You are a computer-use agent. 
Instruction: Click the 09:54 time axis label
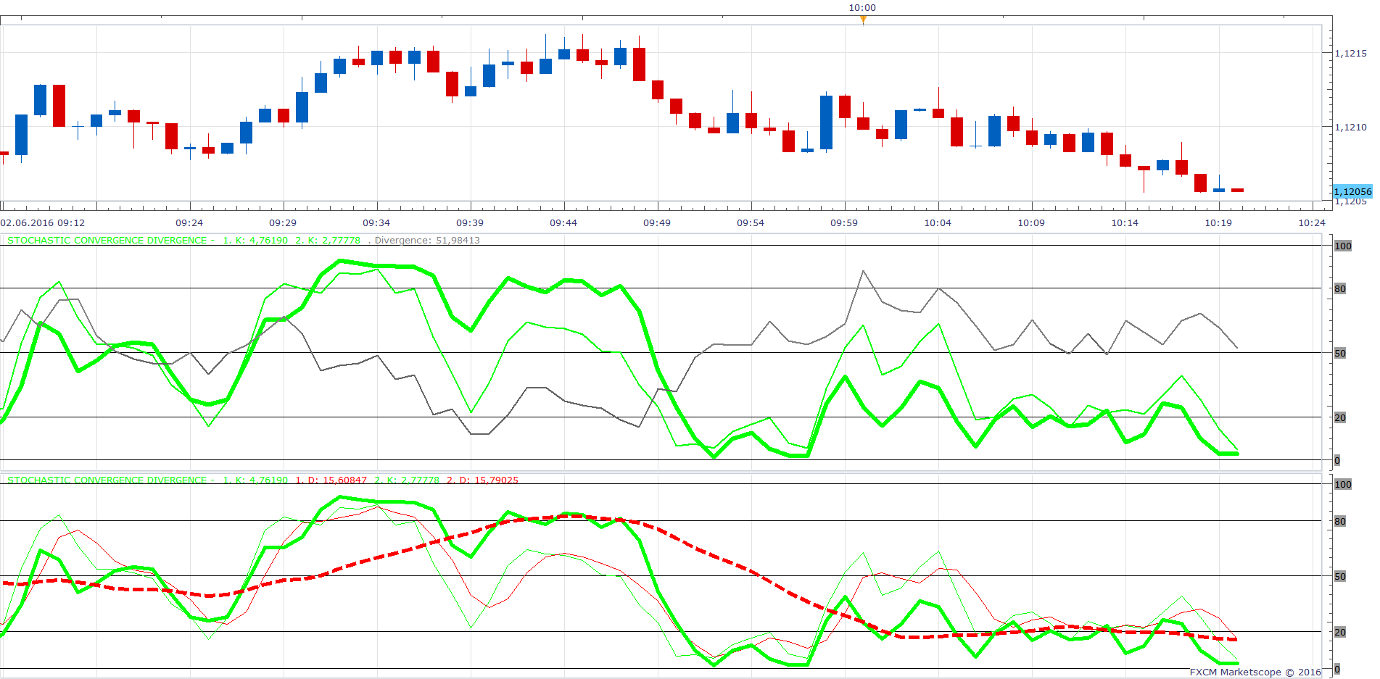pyautogui.click(x=751, y=222)
